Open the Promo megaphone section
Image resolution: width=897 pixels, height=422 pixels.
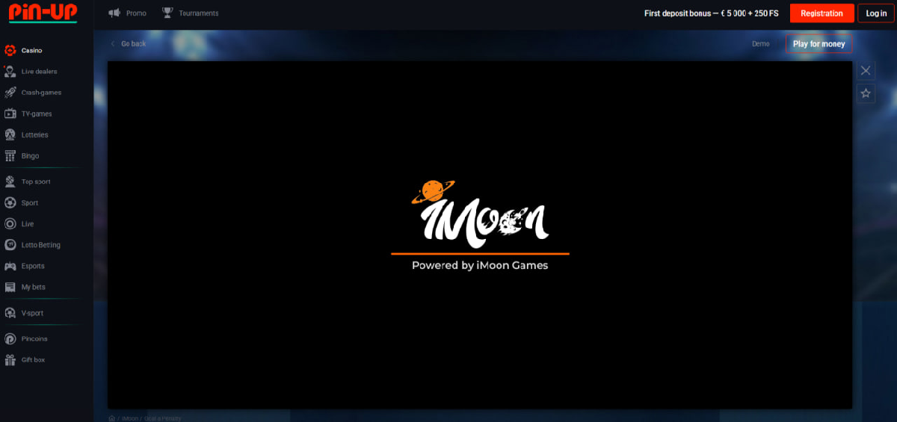pos(127,13)
